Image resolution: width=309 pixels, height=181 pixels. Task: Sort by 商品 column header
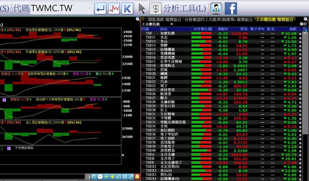click(164, 29)
